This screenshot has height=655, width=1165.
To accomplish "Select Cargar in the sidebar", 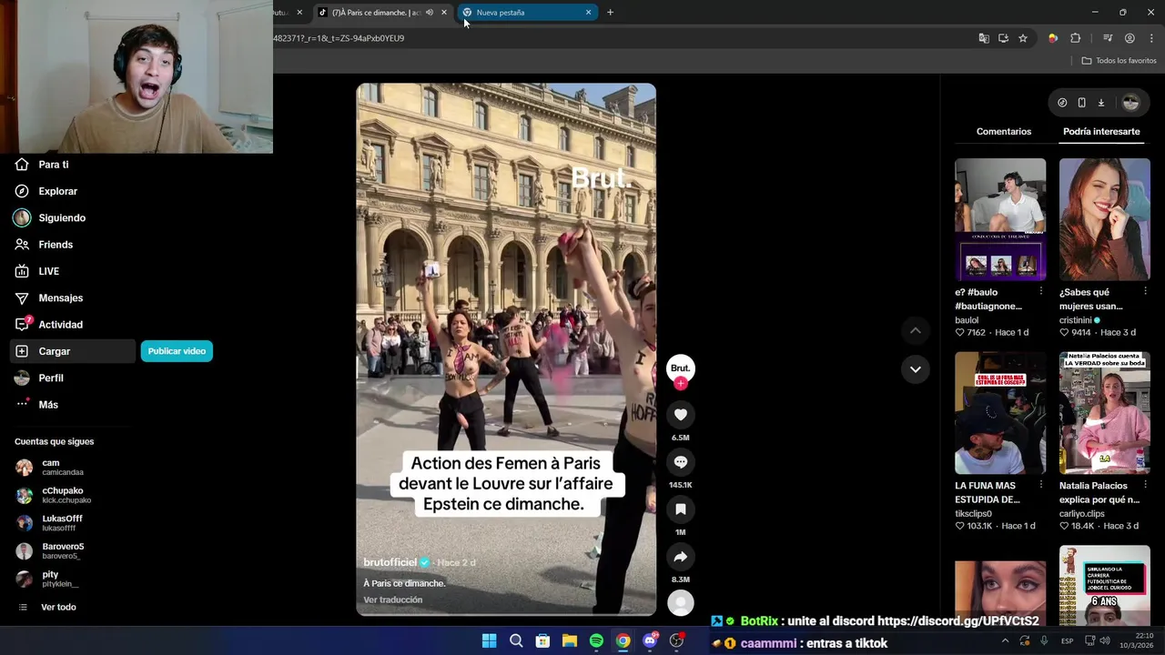I will (x=73, y=351).
